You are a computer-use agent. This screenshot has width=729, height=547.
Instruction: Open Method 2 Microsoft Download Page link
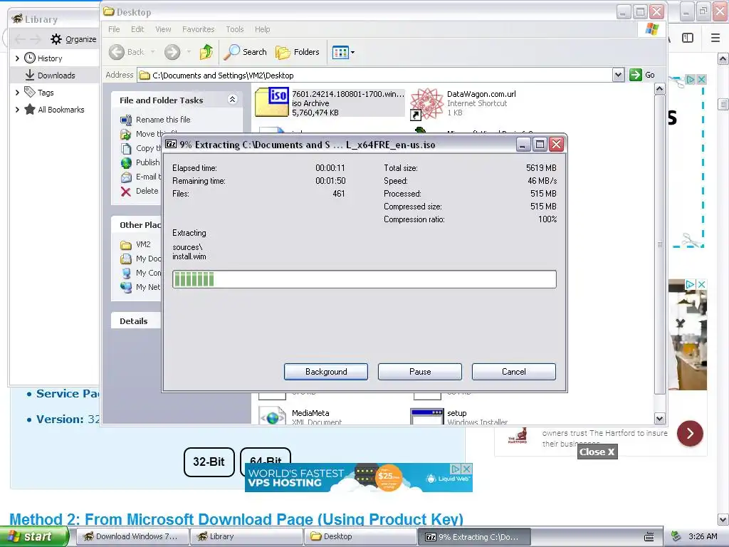[x=236, y=519]
